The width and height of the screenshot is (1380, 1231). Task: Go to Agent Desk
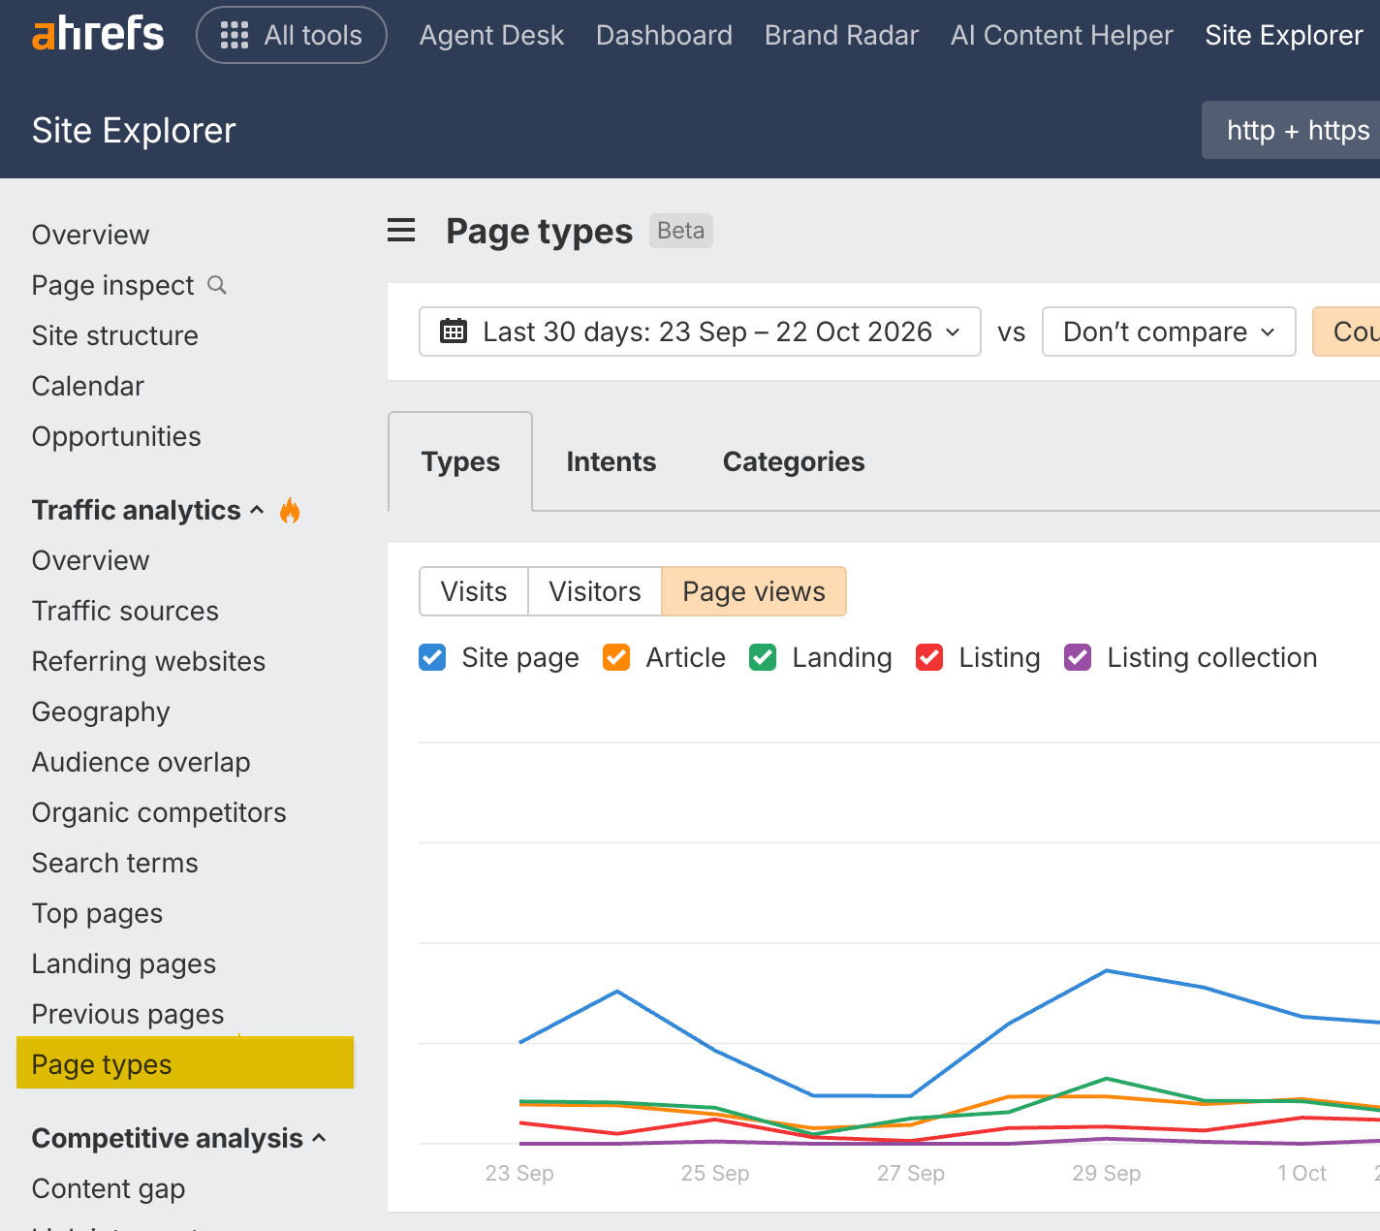coord(491,35)
